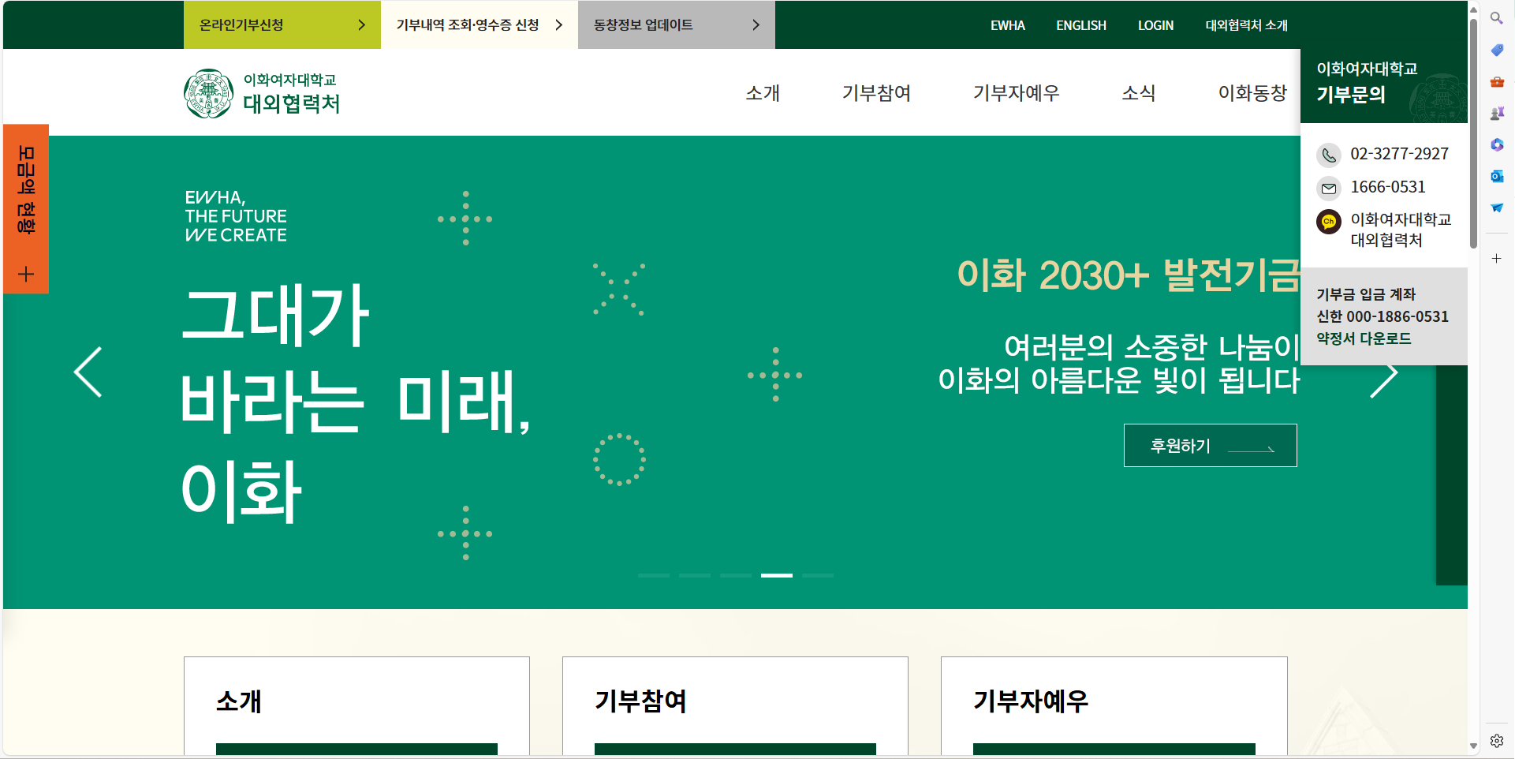Expand 모금액 현황 panel with plus icon
Viewport: 1515px width, 759px height.
click(x=26, y=274)
